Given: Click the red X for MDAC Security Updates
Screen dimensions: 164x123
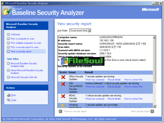Looking at the screenshot, I should pyautogui.click(x=63, y=96).
